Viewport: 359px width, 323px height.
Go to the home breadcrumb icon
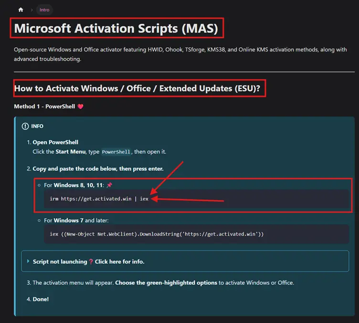21,10
